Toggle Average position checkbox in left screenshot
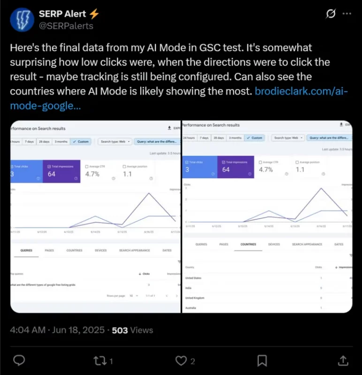 pyautogui.click(x=124, y=166)
